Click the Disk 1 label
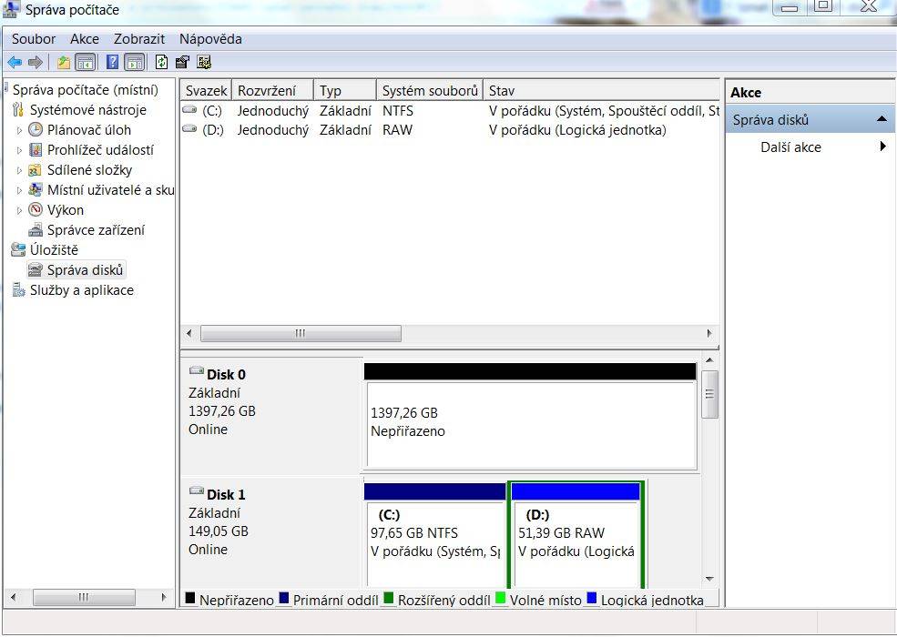 click(226, 495)
